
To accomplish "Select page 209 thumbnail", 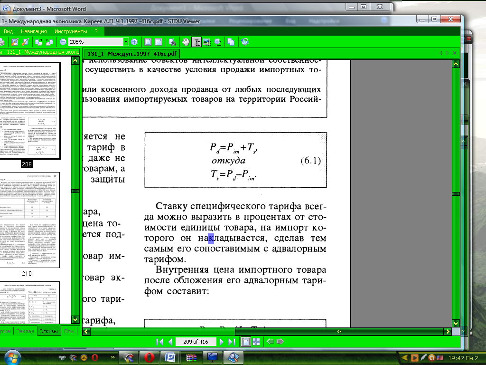I will click(30, 110).
